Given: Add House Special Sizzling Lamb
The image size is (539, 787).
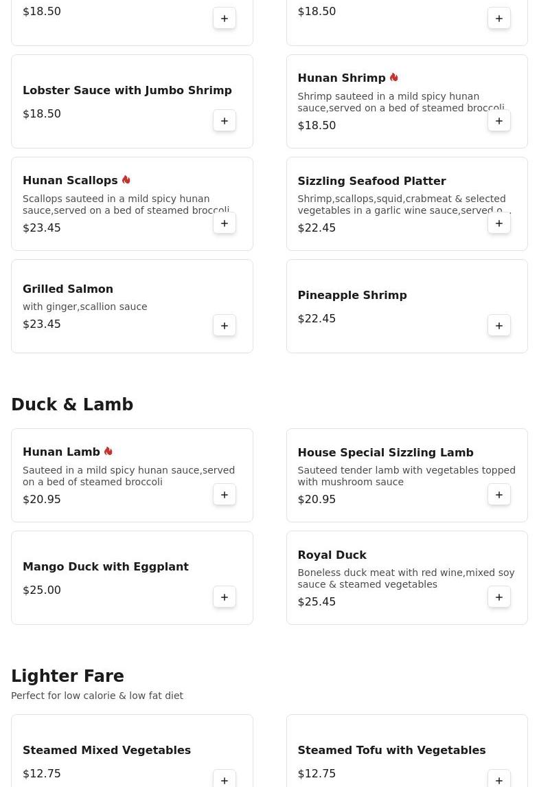Looking at the screenshot, I should tap(499, 495).
